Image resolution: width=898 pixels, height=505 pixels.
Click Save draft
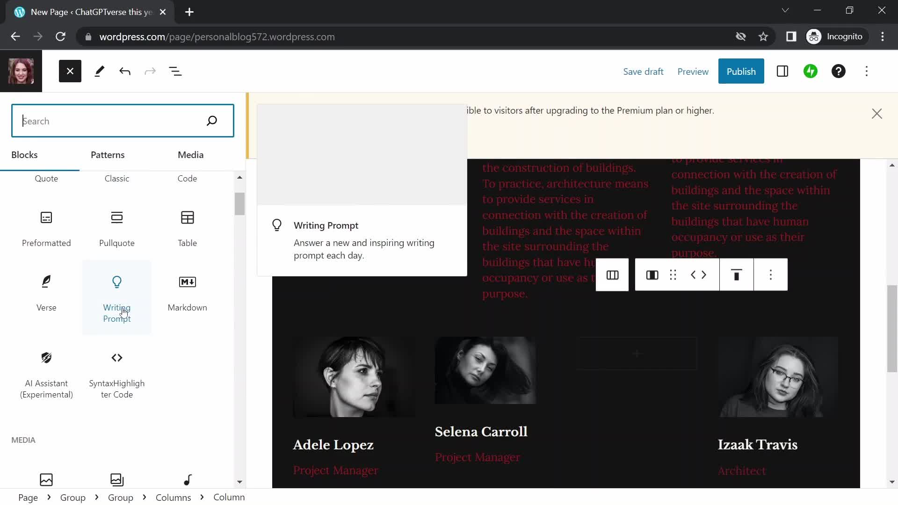[x=643, y=72]
